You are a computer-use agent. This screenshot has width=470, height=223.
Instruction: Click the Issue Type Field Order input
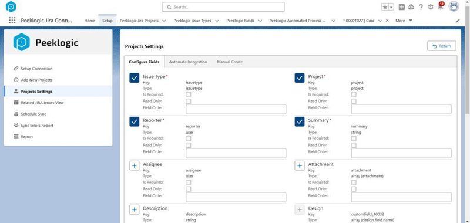tap(236, 109)
